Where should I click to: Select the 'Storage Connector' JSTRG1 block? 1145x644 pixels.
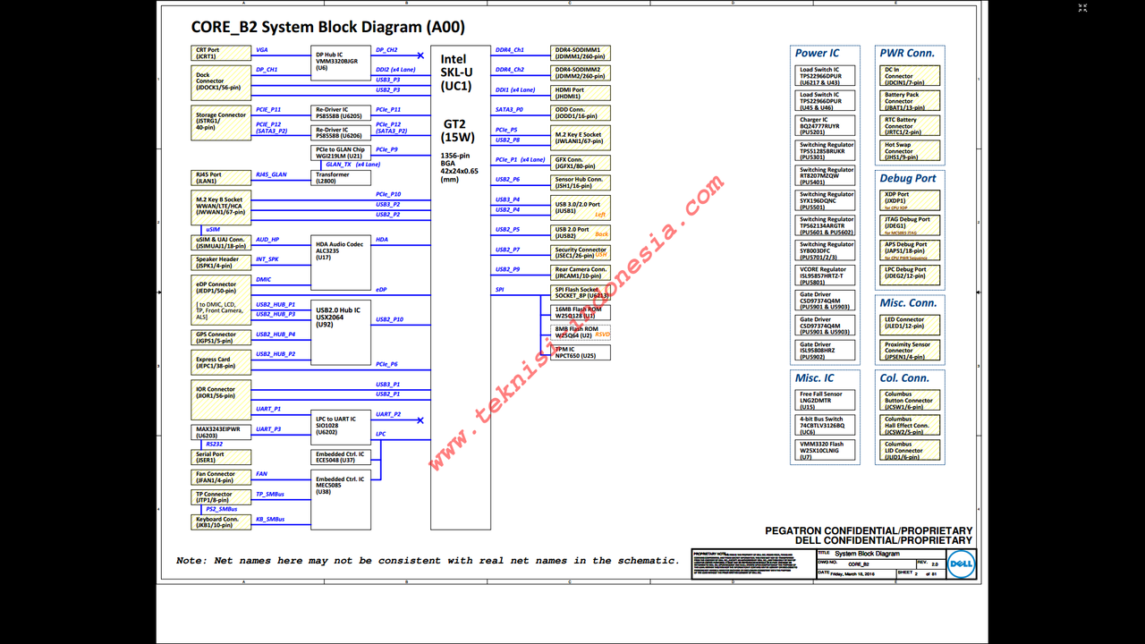tap(222, 124)
